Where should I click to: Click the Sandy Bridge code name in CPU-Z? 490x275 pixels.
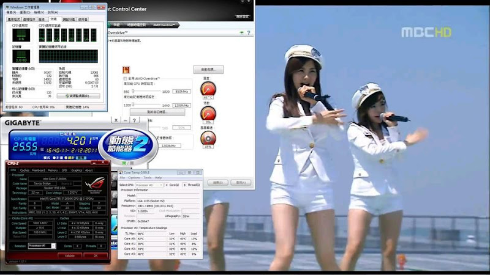click(42, 184)
